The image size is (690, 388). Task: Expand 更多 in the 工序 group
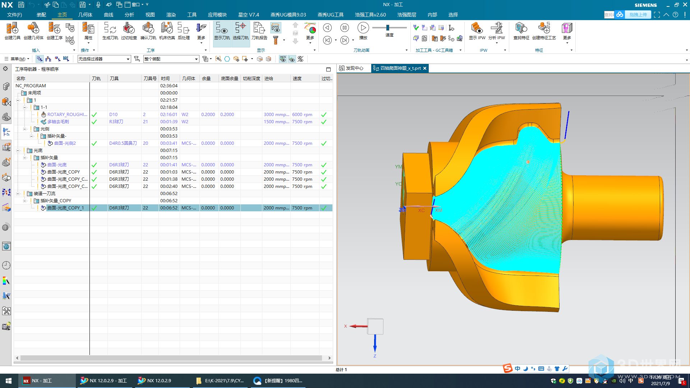[x=201, y=32]
